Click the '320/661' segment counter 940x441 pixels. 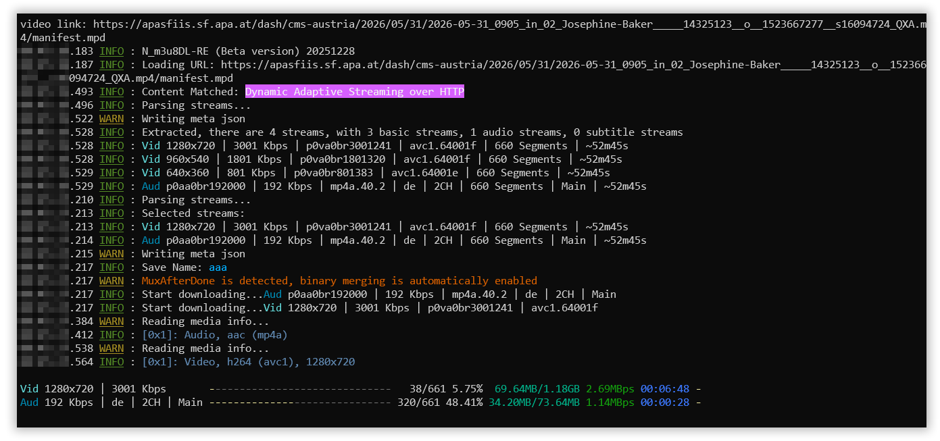coord(422,403)
